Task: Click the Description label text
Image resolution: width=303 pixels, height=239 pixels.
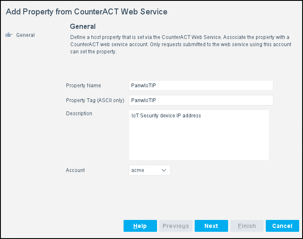Action: [79, 114]
